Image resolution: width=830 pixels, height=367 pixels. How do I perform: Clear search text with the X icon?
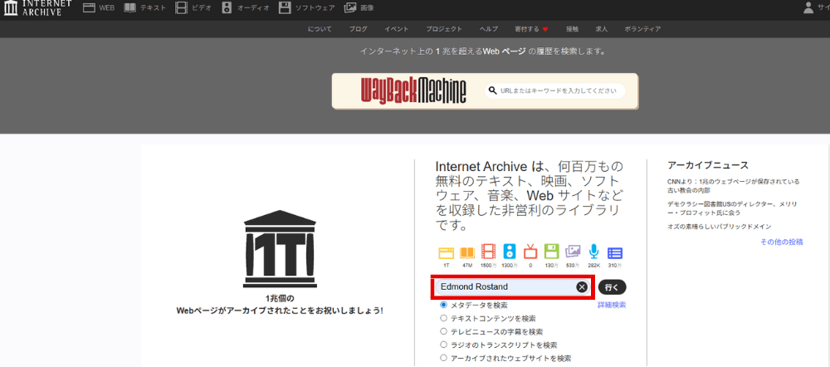[x=582, y=287]
